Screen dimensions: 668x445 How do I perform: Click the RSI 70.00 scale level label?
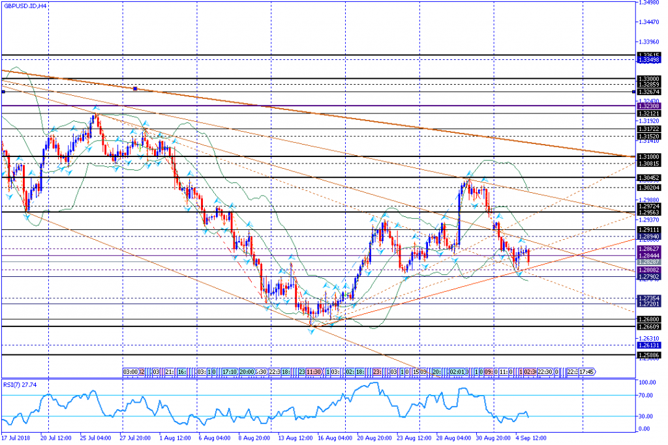(646, 395)
